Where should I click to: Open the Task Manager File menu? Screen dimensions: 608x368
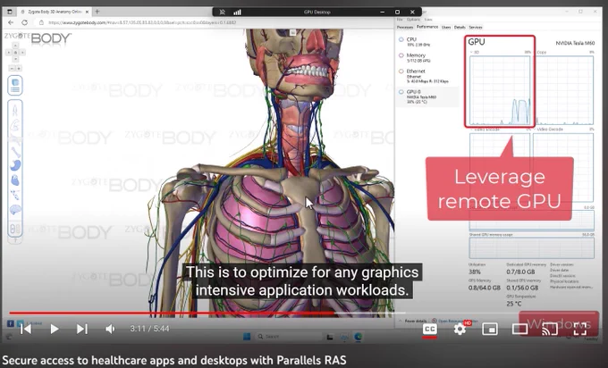click(400, 20)
